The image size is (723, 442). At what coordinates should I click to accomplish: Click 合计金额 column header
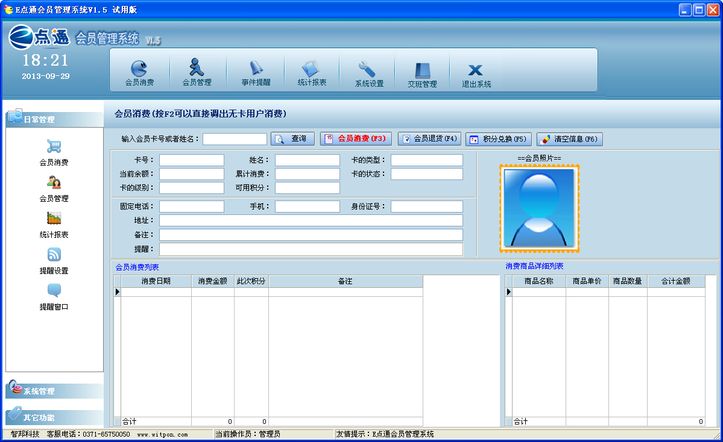pyautogui.click(x=676, y=281)
